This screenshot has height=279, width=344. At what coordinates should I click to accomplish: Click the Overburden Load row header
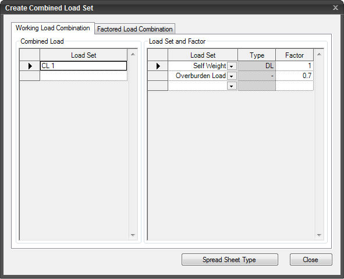[x=158, y=76]
